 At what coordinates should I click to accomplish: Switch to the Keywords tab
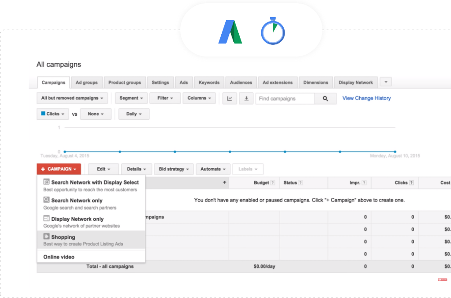click(209, 83)
